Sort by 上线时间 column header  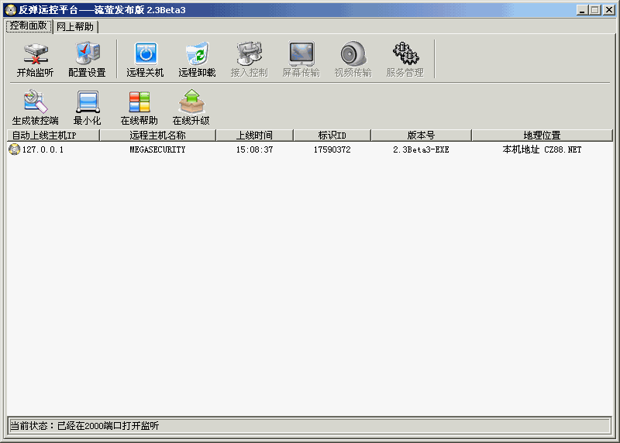[x=254, y=136]
